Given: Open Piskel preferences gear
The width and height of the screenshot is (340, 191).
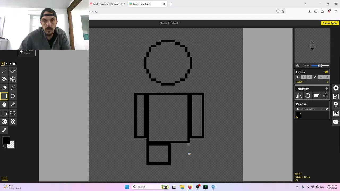Looking at the screenshot, I should click(x=336, y=88).
